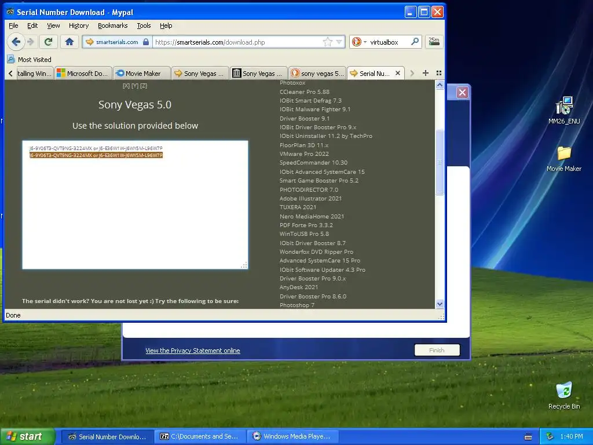Click the padlock site security icon
The height and width of the screenshot is (445, 593).
146,42
